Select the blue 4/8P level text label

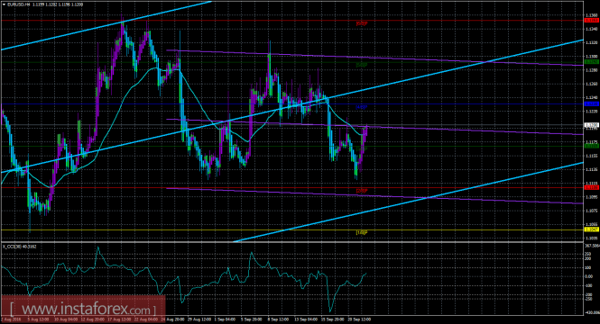(362, 107)
